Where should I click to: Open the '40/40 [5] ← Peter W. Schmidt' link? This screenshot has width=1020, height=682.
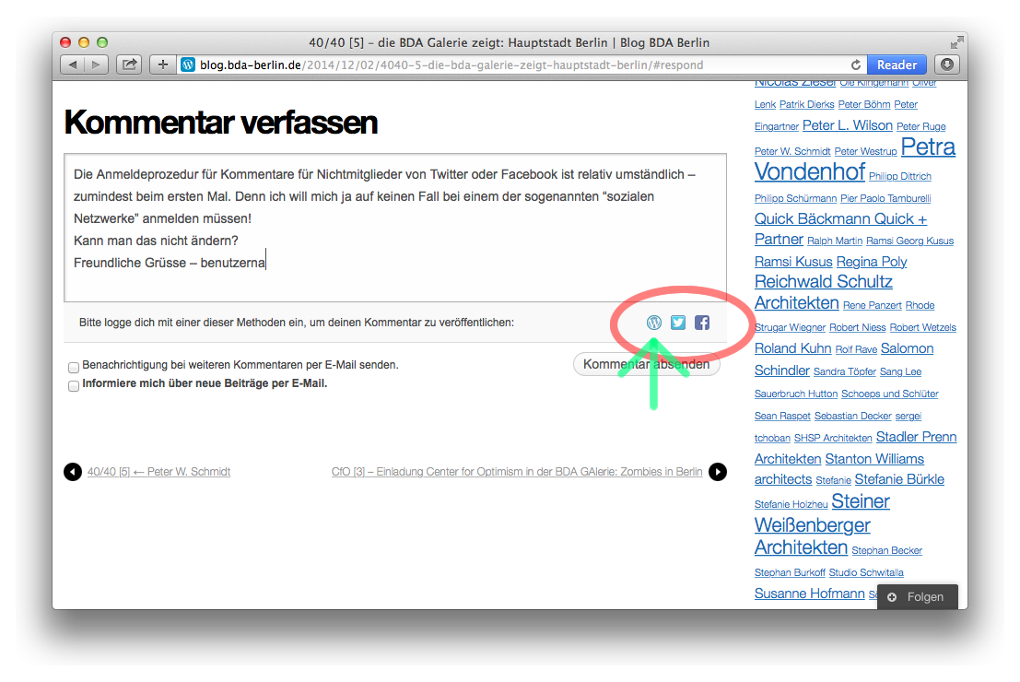pyautogui.click(x=158, y=472)
